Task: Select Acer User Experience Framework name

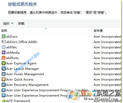Action: coord(49,96)
